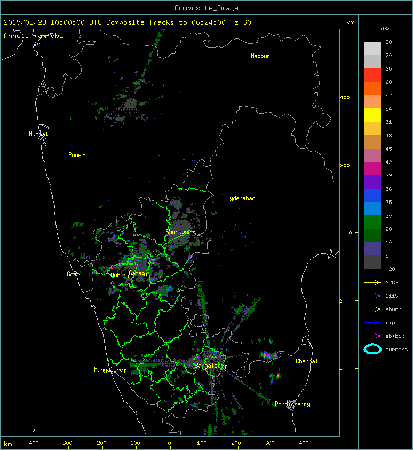This screenshot has width=413, height=450.
Task: Click 'Tracks to 06:24:00' in the header
Action: click(187, 22)
